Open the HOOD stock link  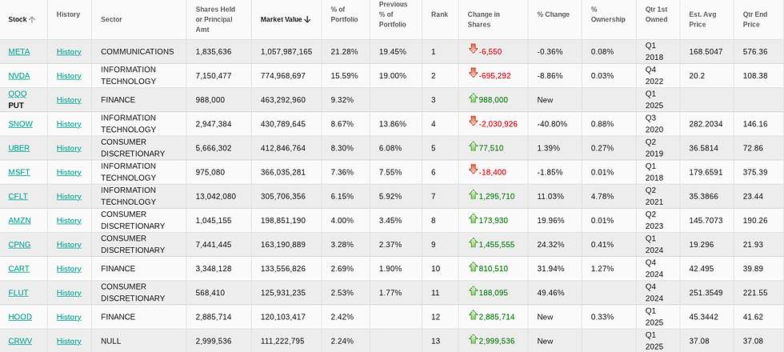click(x=20, y=317)
